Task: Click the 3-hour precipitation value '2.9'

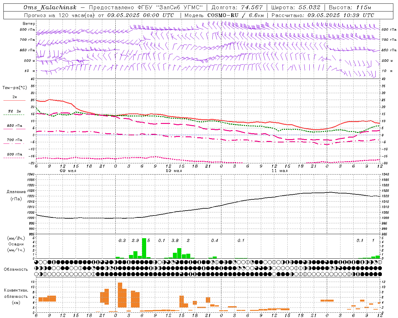Action: [x=135, y=241]
